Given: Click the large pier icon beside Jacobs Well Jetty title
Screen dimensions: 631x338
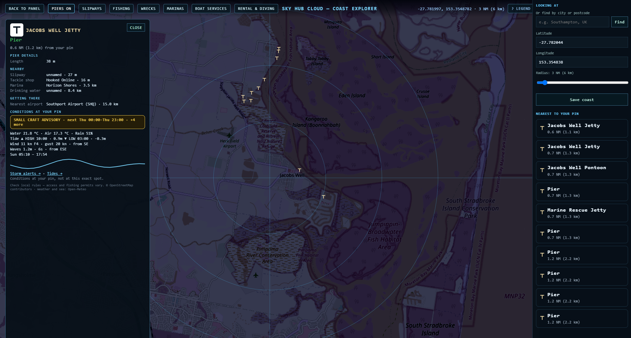Looking at the screenshot, I should [17, 30].
